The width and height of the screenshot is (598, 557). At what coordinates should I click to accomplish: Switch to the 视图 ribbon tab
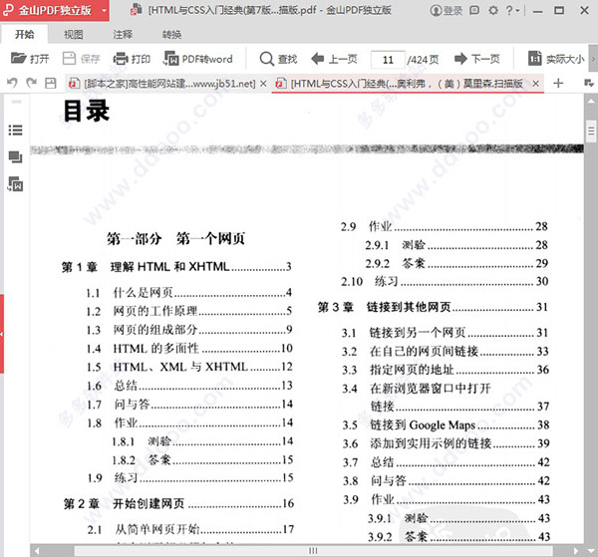(x=73, y=34)
